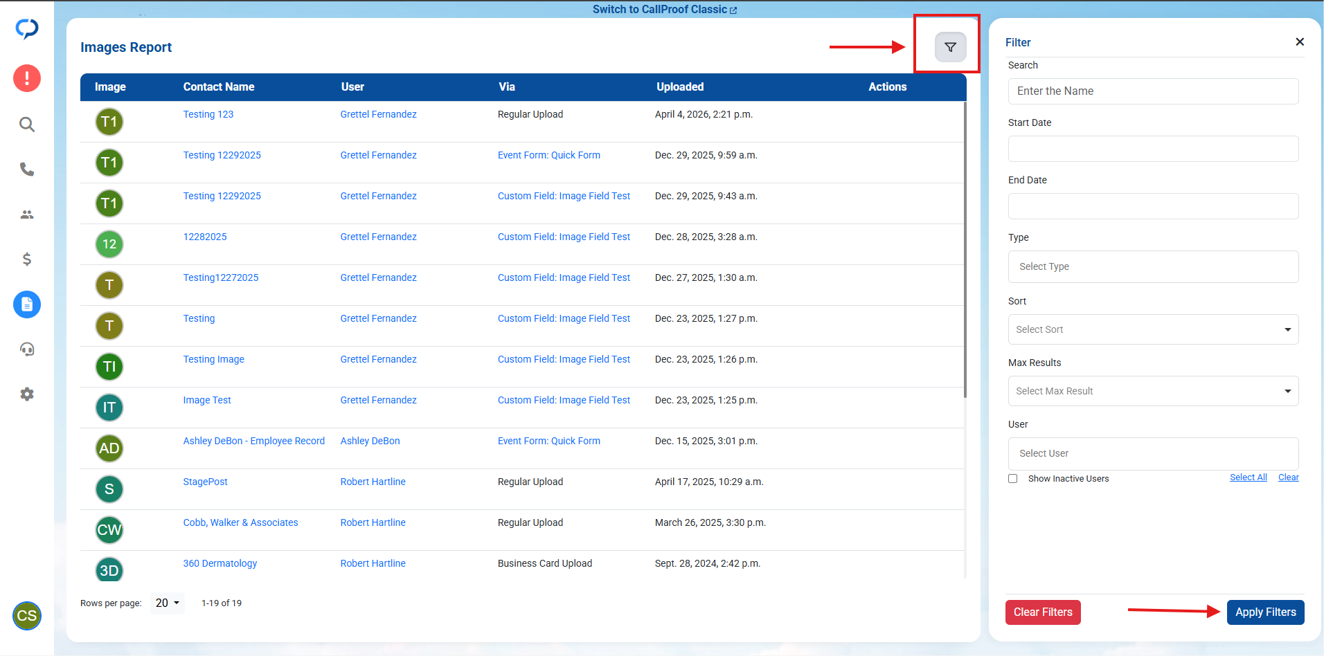The image size is (1324, 656).
Task: Click the CW avatar for Cobb, Walker
Action: (x=109, y=530)
